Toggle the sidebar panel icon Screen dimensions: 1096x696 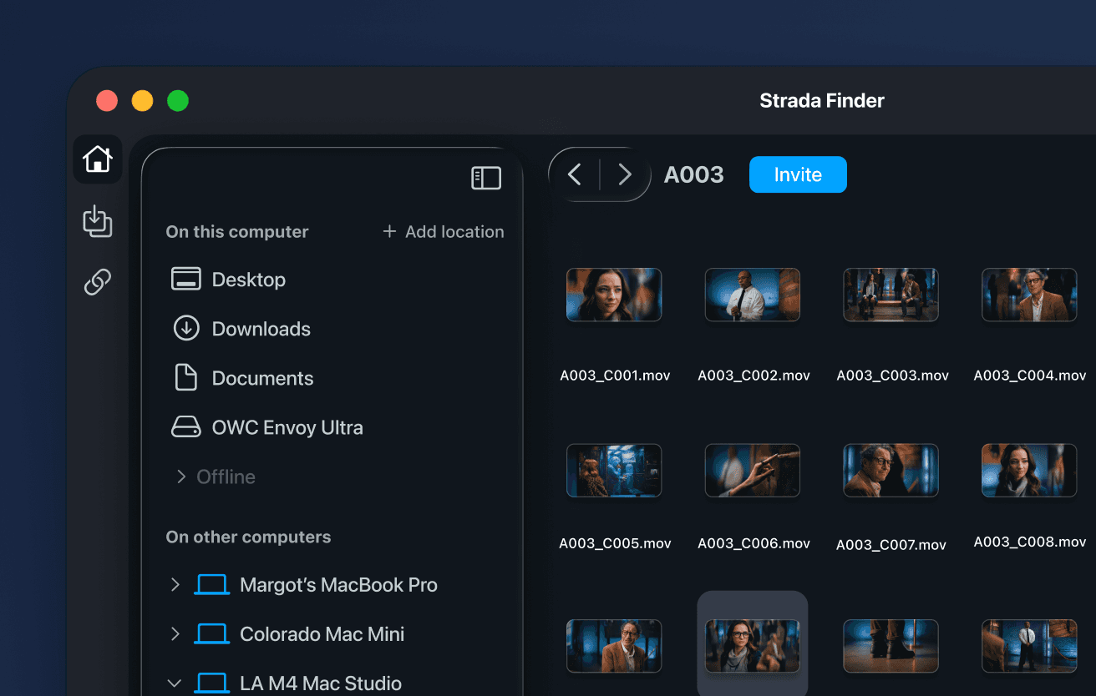(486, 178)
